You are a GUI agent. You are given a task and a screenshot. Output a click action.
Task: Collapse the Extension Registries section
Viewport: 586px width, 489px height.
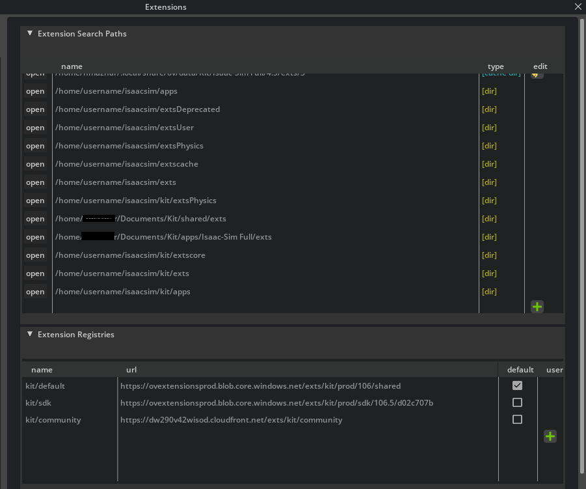coord(29,334)
